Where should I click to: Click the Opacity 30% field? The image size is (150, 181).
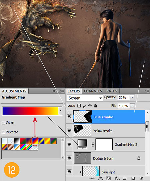(123, 98)
